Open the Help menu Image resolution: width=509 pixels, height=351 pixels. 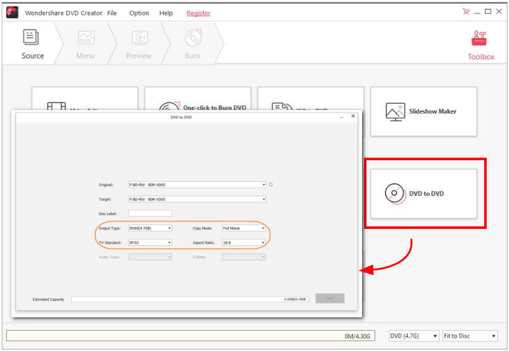pyautogui.click(x=166, y=13)
